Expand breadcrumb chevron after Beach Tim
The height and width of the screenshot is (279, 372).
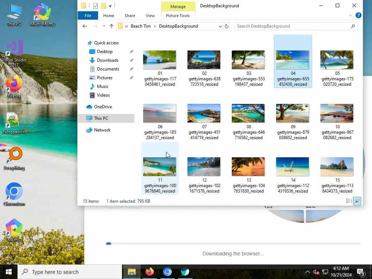click(155, 26)
